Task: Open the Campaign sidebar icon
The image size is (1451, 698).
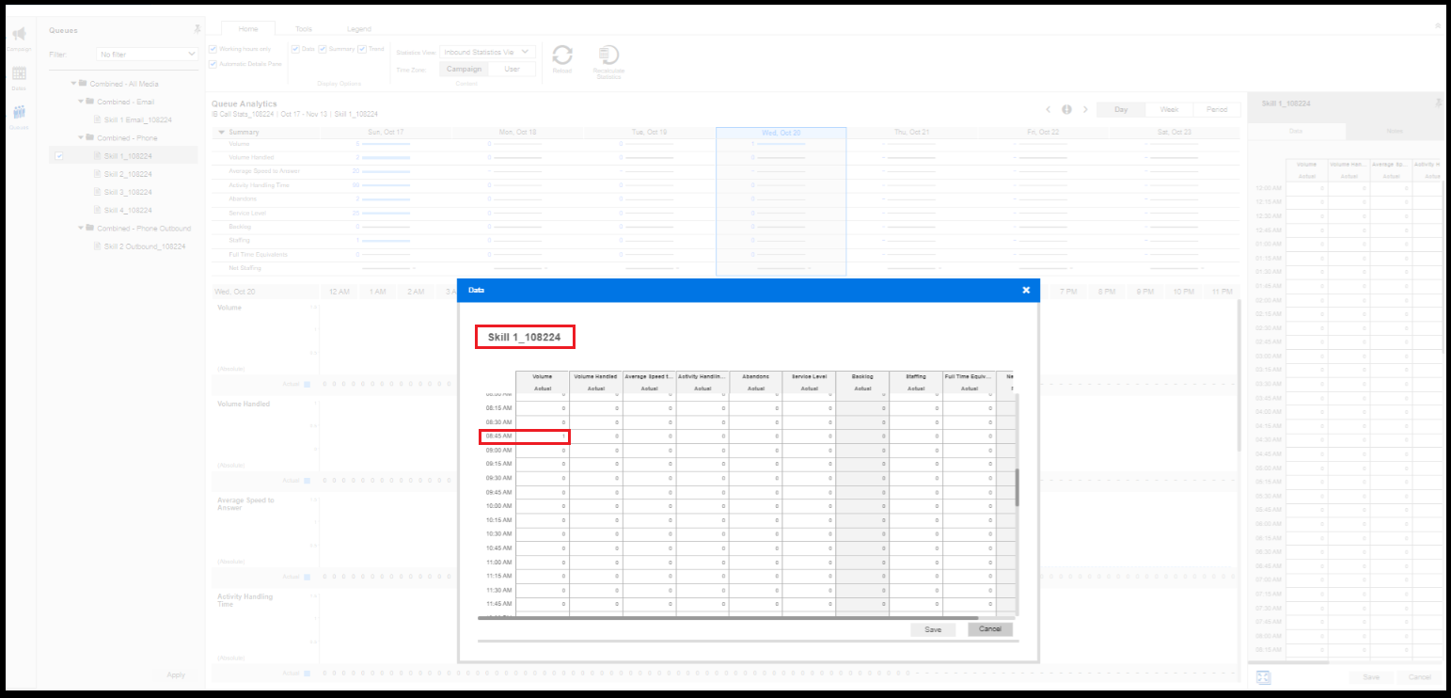Action: click(x=19, y=35)
